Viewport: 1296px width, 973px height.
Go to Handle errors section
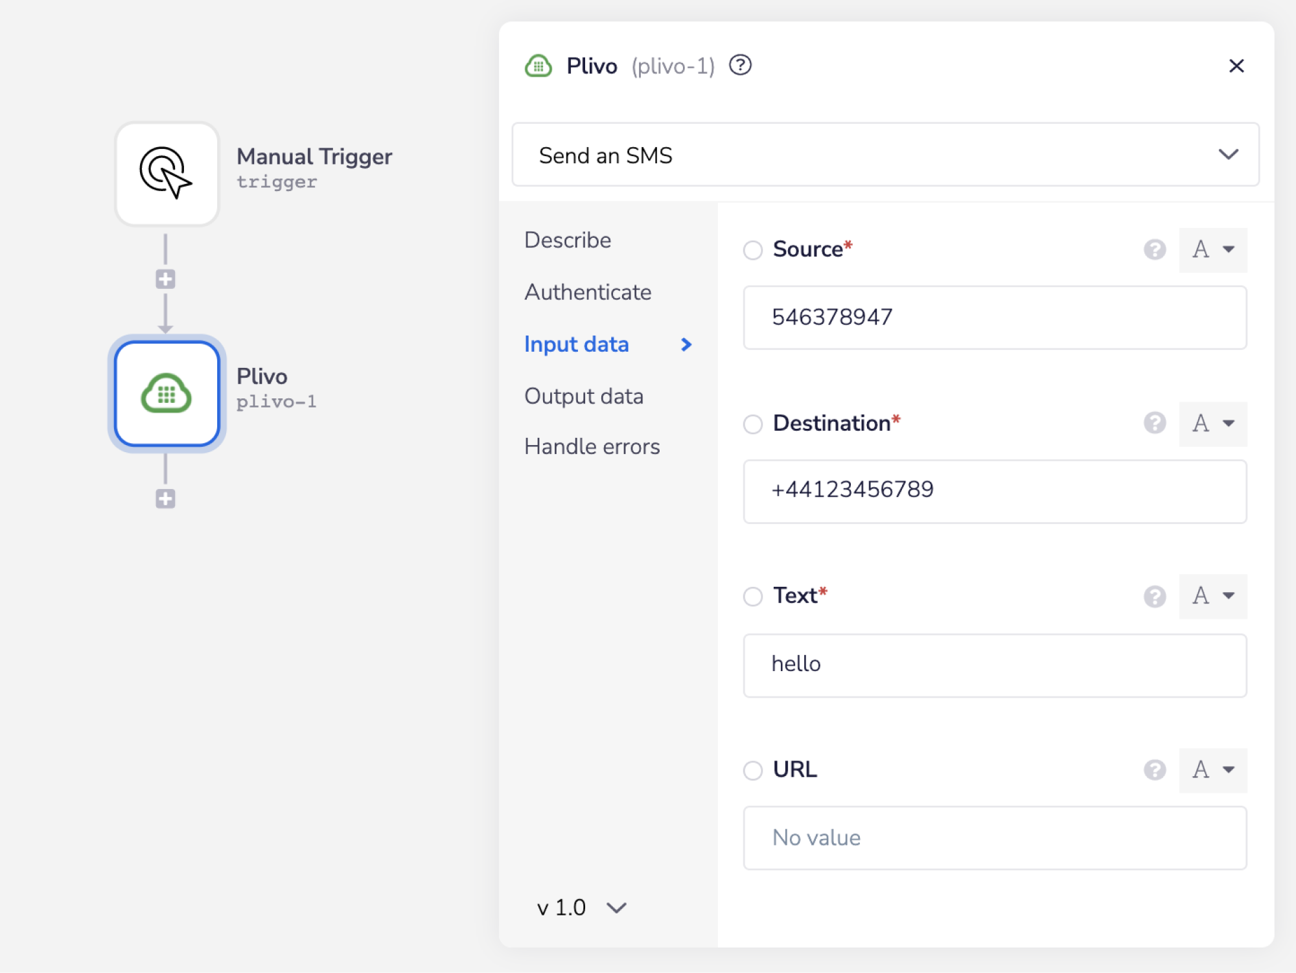(x=592, y=446)
